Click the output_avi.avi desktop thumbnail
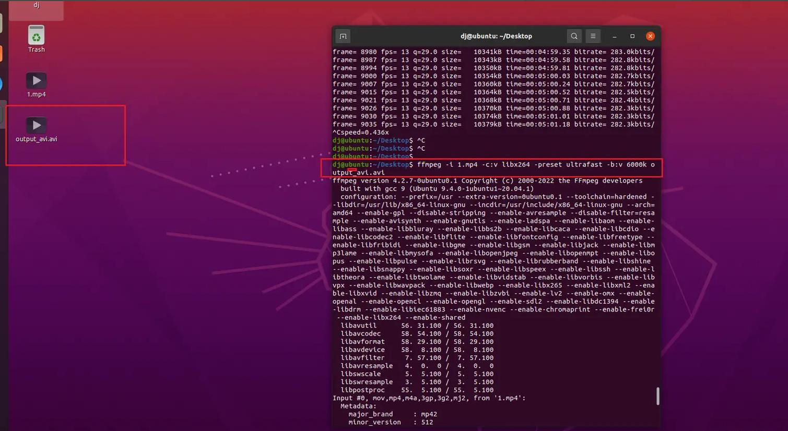The height and width of the screenshot is (431, 788). (x=36, y=125)
